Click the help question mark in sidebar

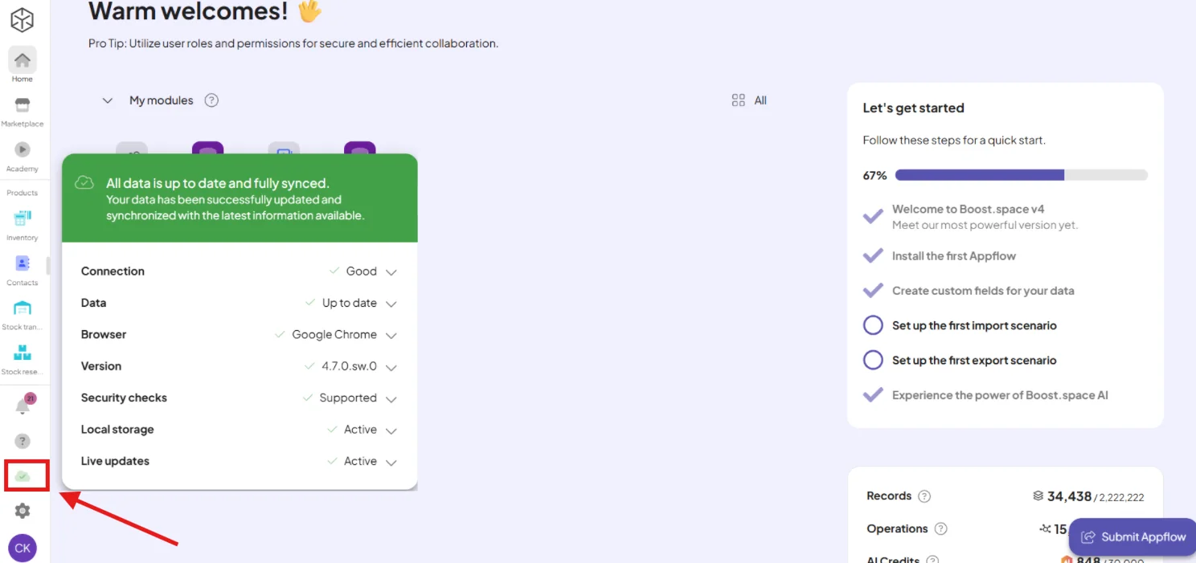[x=23, y=441]
